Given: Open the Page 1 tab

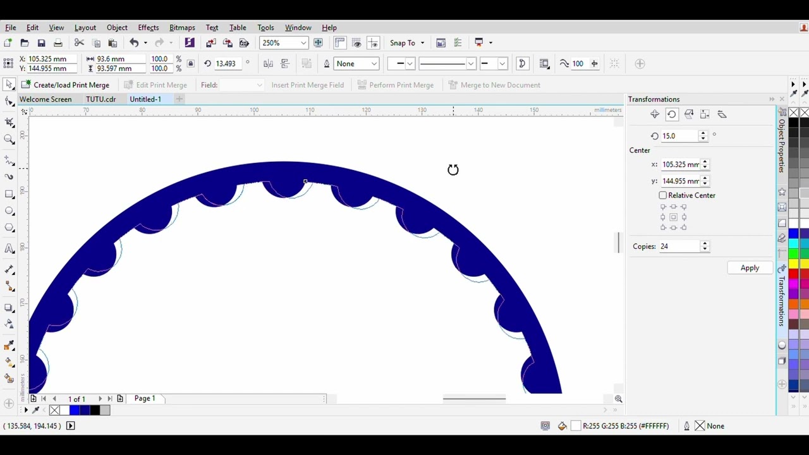Looking at the screenshot, I should [x=145, y=399].
